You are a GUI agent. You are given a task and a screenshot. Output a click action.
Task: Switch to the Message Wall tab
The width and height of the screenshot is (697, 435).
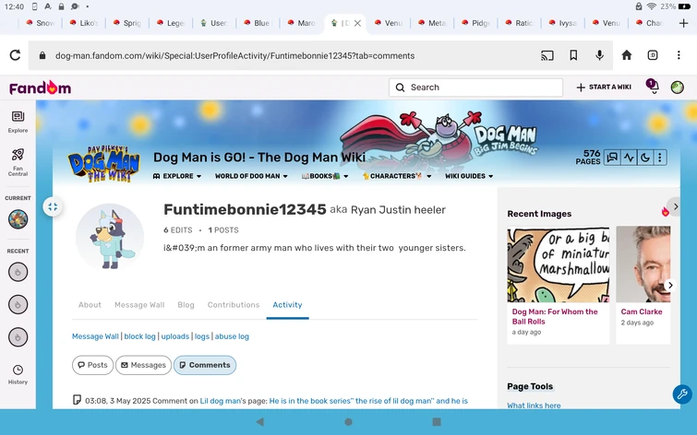pyautogui.click(x=139, y=305)
